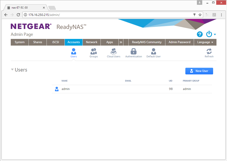The height and width of the screenshot is (161, 227).
Task: Open the ReadyNAS Community link
Action: (147, 42)
